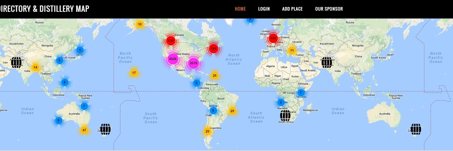Click the North Atlantic Ocean label

(x=234, y=59)
